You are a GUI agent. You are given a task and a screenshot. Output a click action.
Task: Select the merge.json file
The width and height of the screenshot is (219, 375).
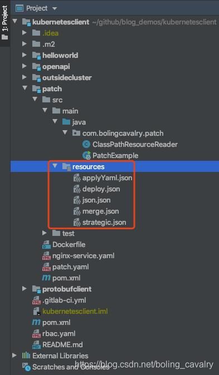[100, 211]
